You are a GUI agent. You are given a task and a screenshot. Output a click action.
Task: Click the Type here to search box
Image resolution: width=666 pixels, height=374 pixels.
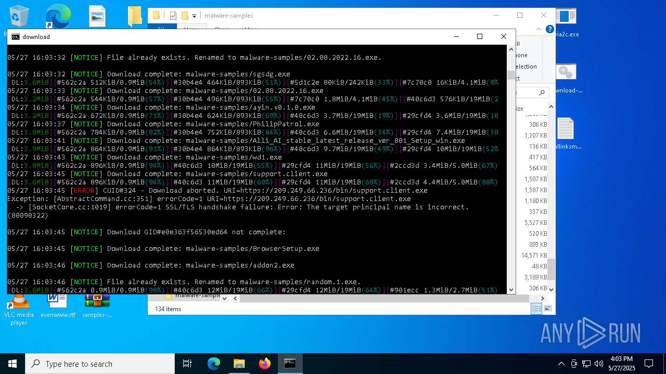click(x=100, y=364)
